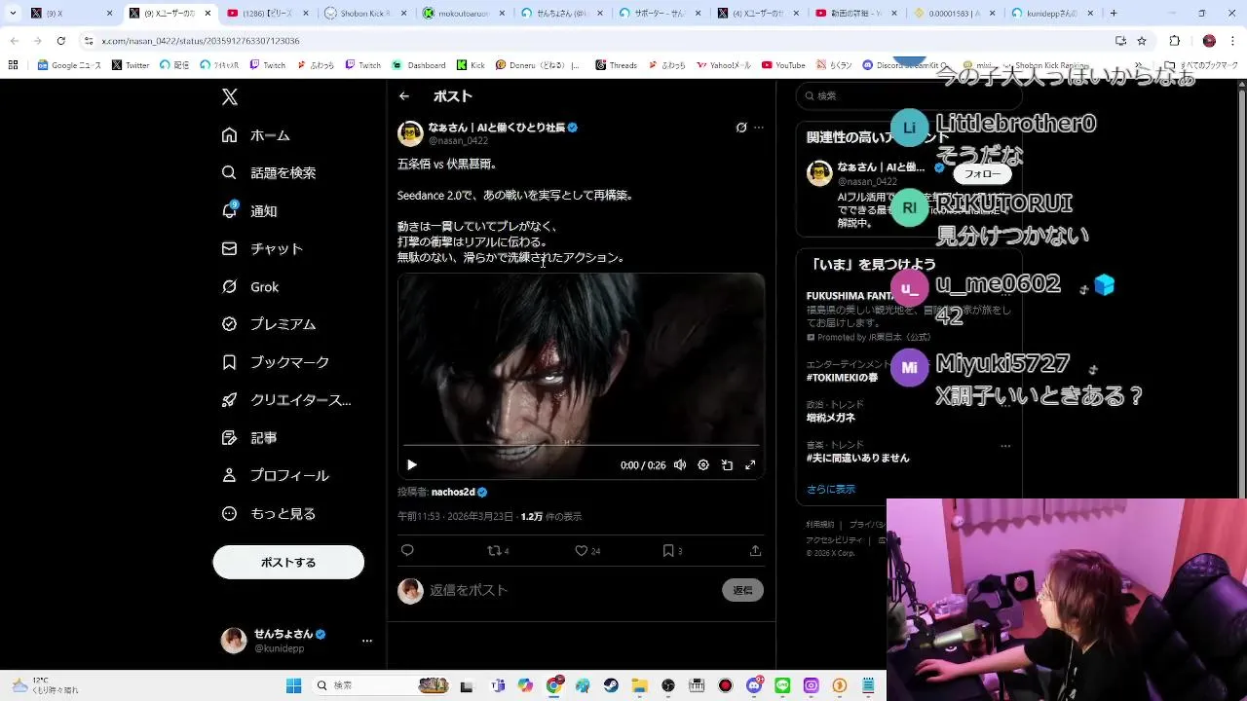The width and height of the screenshot is (1247, 701).
Task: Open クリエイタース… studio in the sidebar
Action: [286, 400]
